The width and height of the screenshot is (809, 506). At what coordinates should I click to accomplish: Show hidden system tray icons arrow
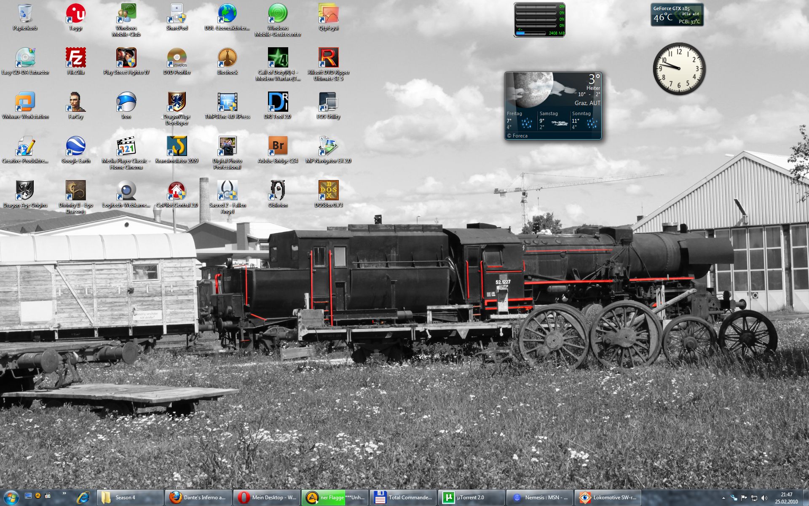(x=723, y=498)
